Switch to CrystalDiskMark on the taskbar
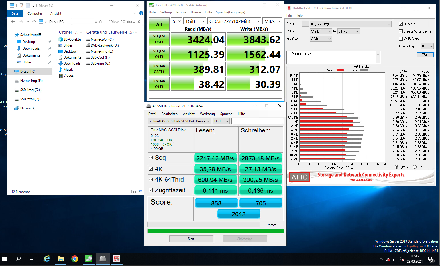Viewport: 440px width, 266px height. tap(89, 259)
